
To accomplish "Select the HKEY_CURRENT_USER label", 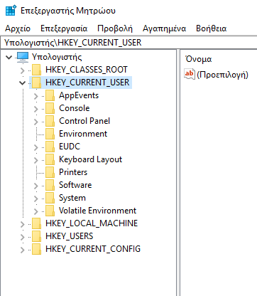I will [x=87, y=83].
